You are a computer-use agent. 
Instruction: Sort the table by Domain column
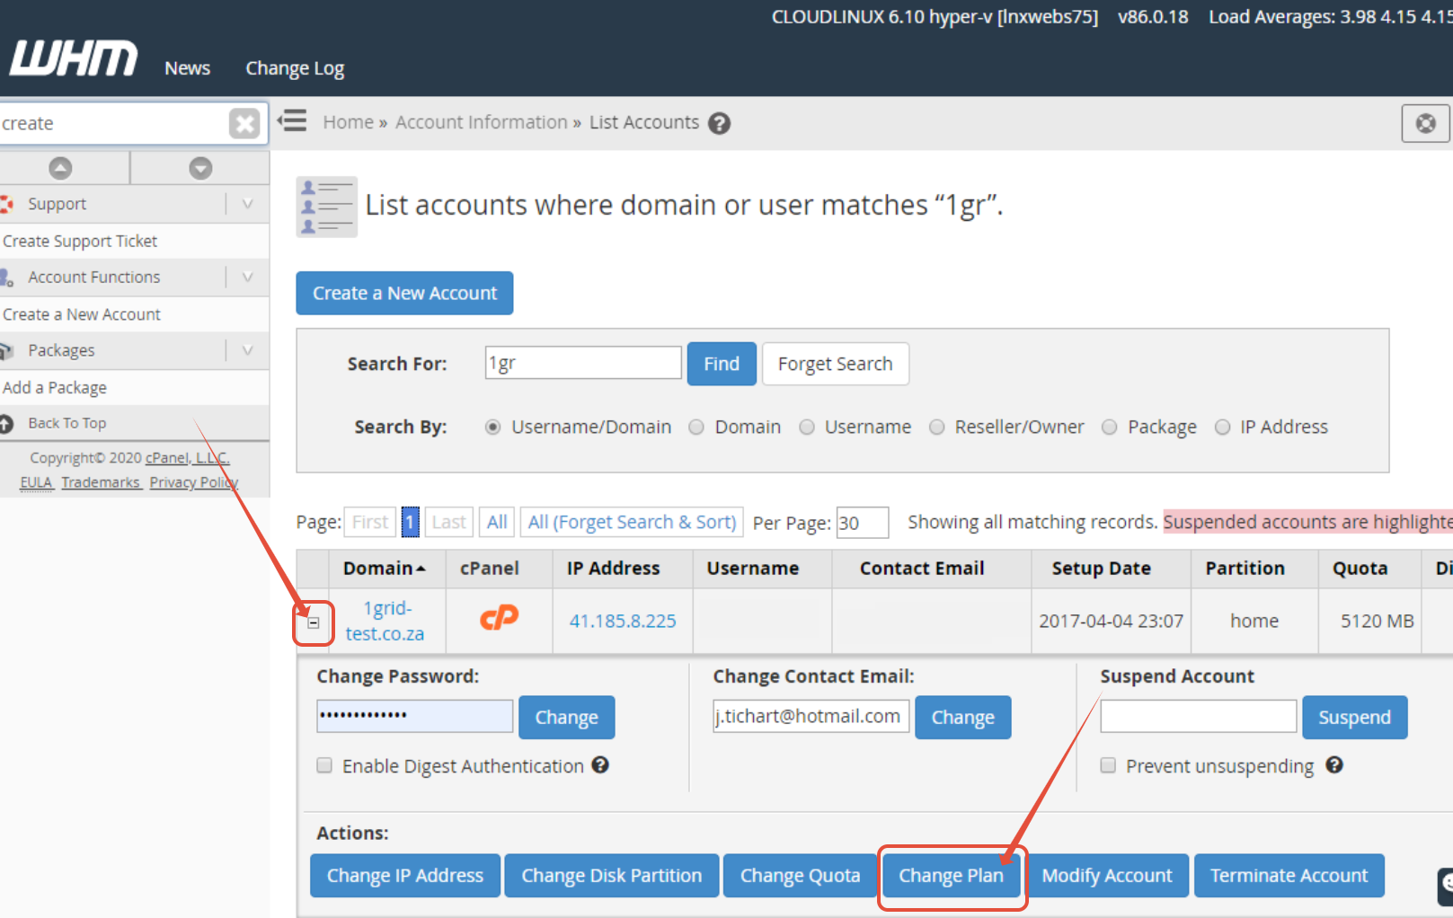(x=385, y=569)
